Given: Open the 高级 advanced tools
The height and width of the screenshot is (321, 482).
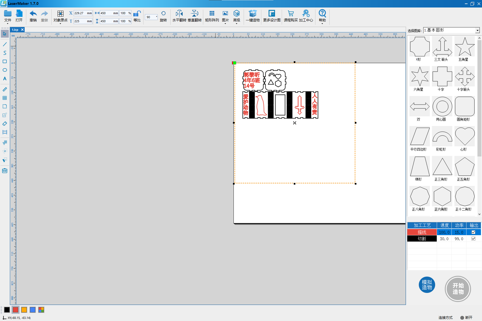Looking at the screenshot, I should pyautogui.click(x=236, y=13).
